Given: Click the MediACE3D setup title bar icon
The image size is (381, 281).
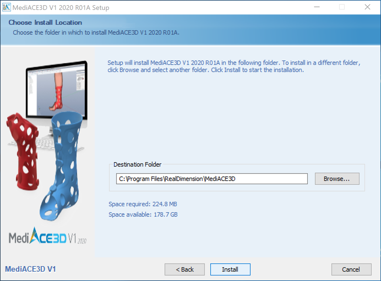Looking at the screenshot, I should pyautogui.click(x=6, y=7).
